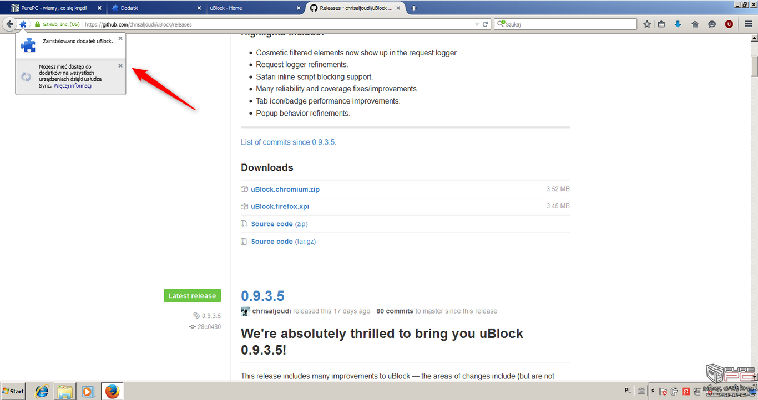Open Windows Explorer folder in taskbar
This screenshot has width=758, height=400.
(65, 391)
